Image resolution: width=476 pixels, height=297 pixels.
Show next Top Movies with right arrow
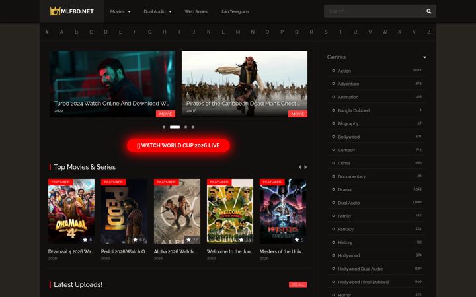[305, 167]
